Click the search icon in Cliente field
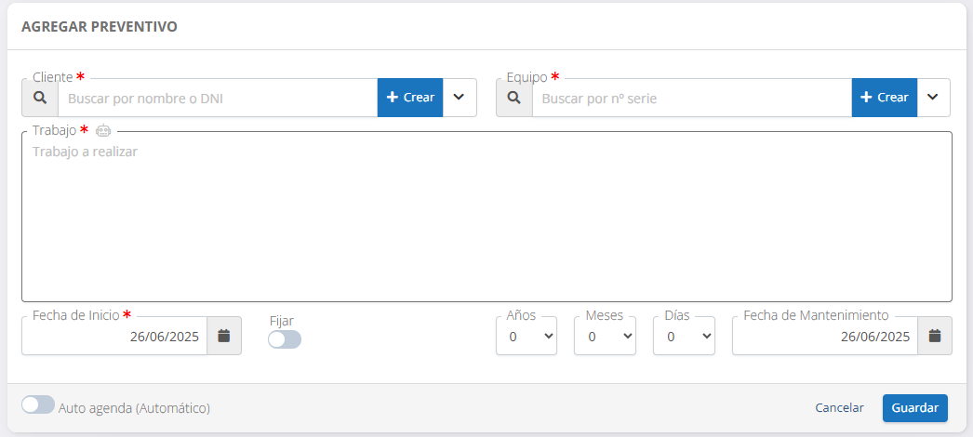 pos(40,98)
